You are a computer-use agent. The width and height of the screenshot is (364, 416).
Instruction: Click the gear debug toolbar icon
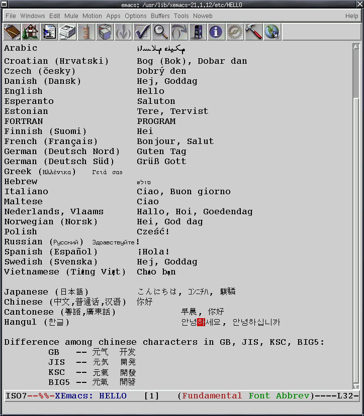click(235, 32)
